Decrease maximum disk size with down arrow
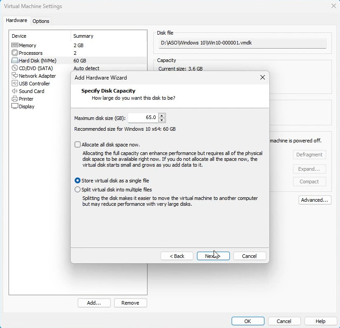The width and height of the screenshot is (340, 328). tap(162, 120)
